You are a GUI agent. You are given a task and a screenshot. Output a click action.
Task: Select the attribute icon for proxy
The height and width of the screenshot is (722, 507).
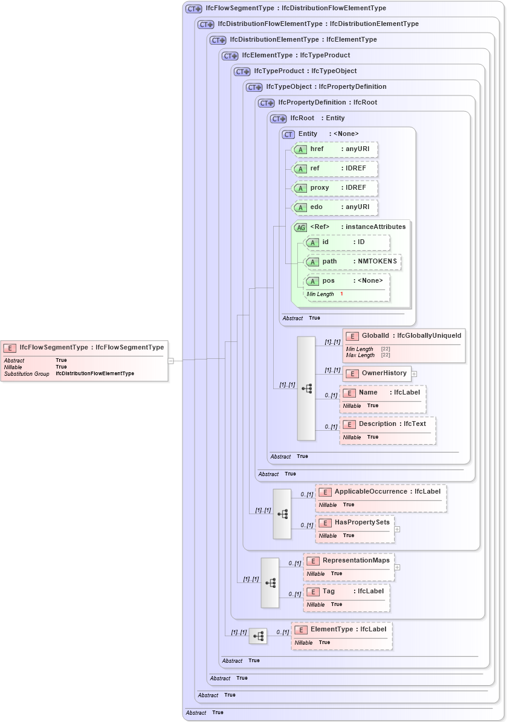(300, 188)
